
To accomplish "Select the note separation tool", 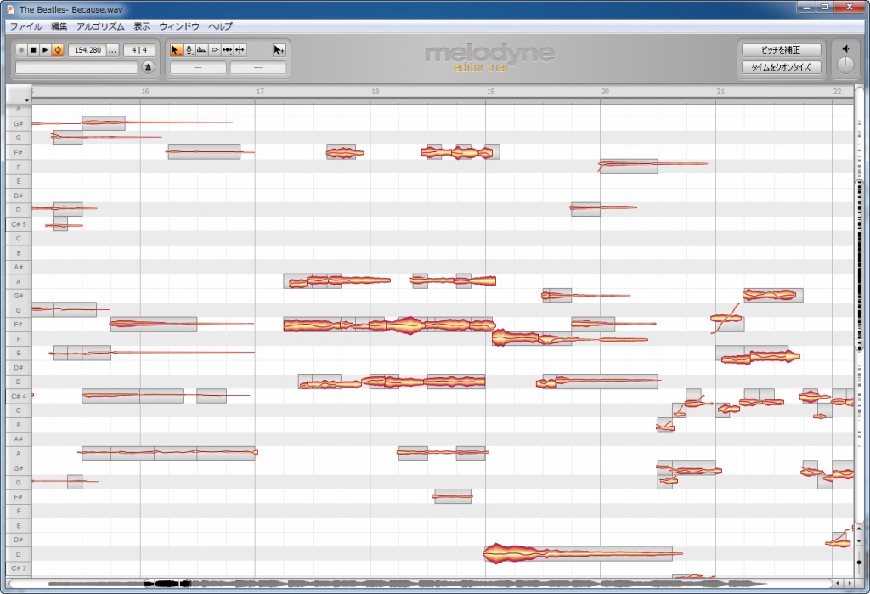I will [x=240, y=50].
